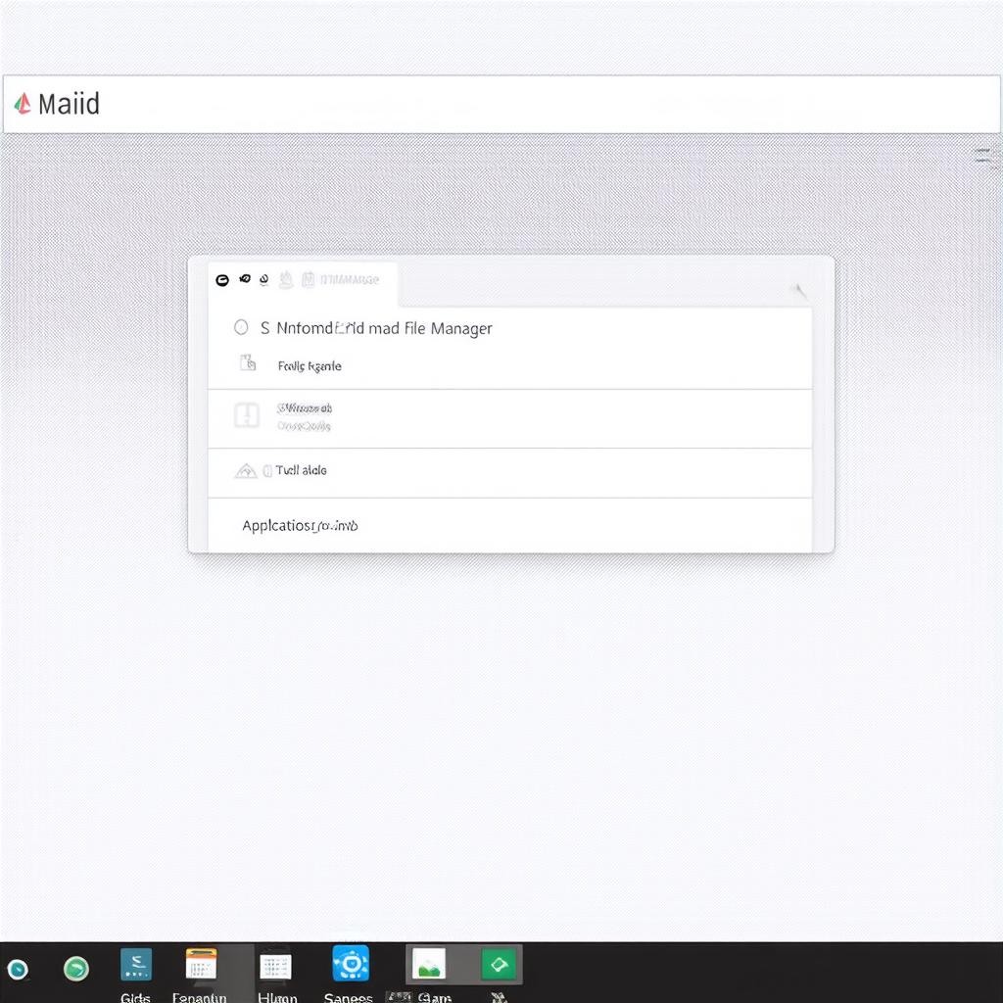The height and width of the screenshot is (1003, 1003).
Task: Click the Maiid logo icon in header
Action: 23,104
